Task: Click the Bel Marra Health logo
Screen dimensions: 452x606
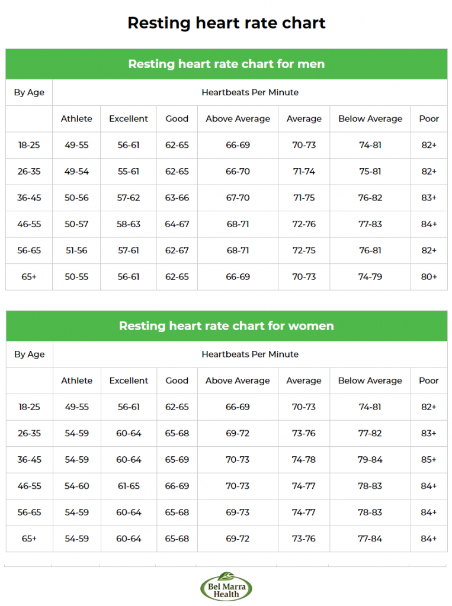Action: pos(226,588)
